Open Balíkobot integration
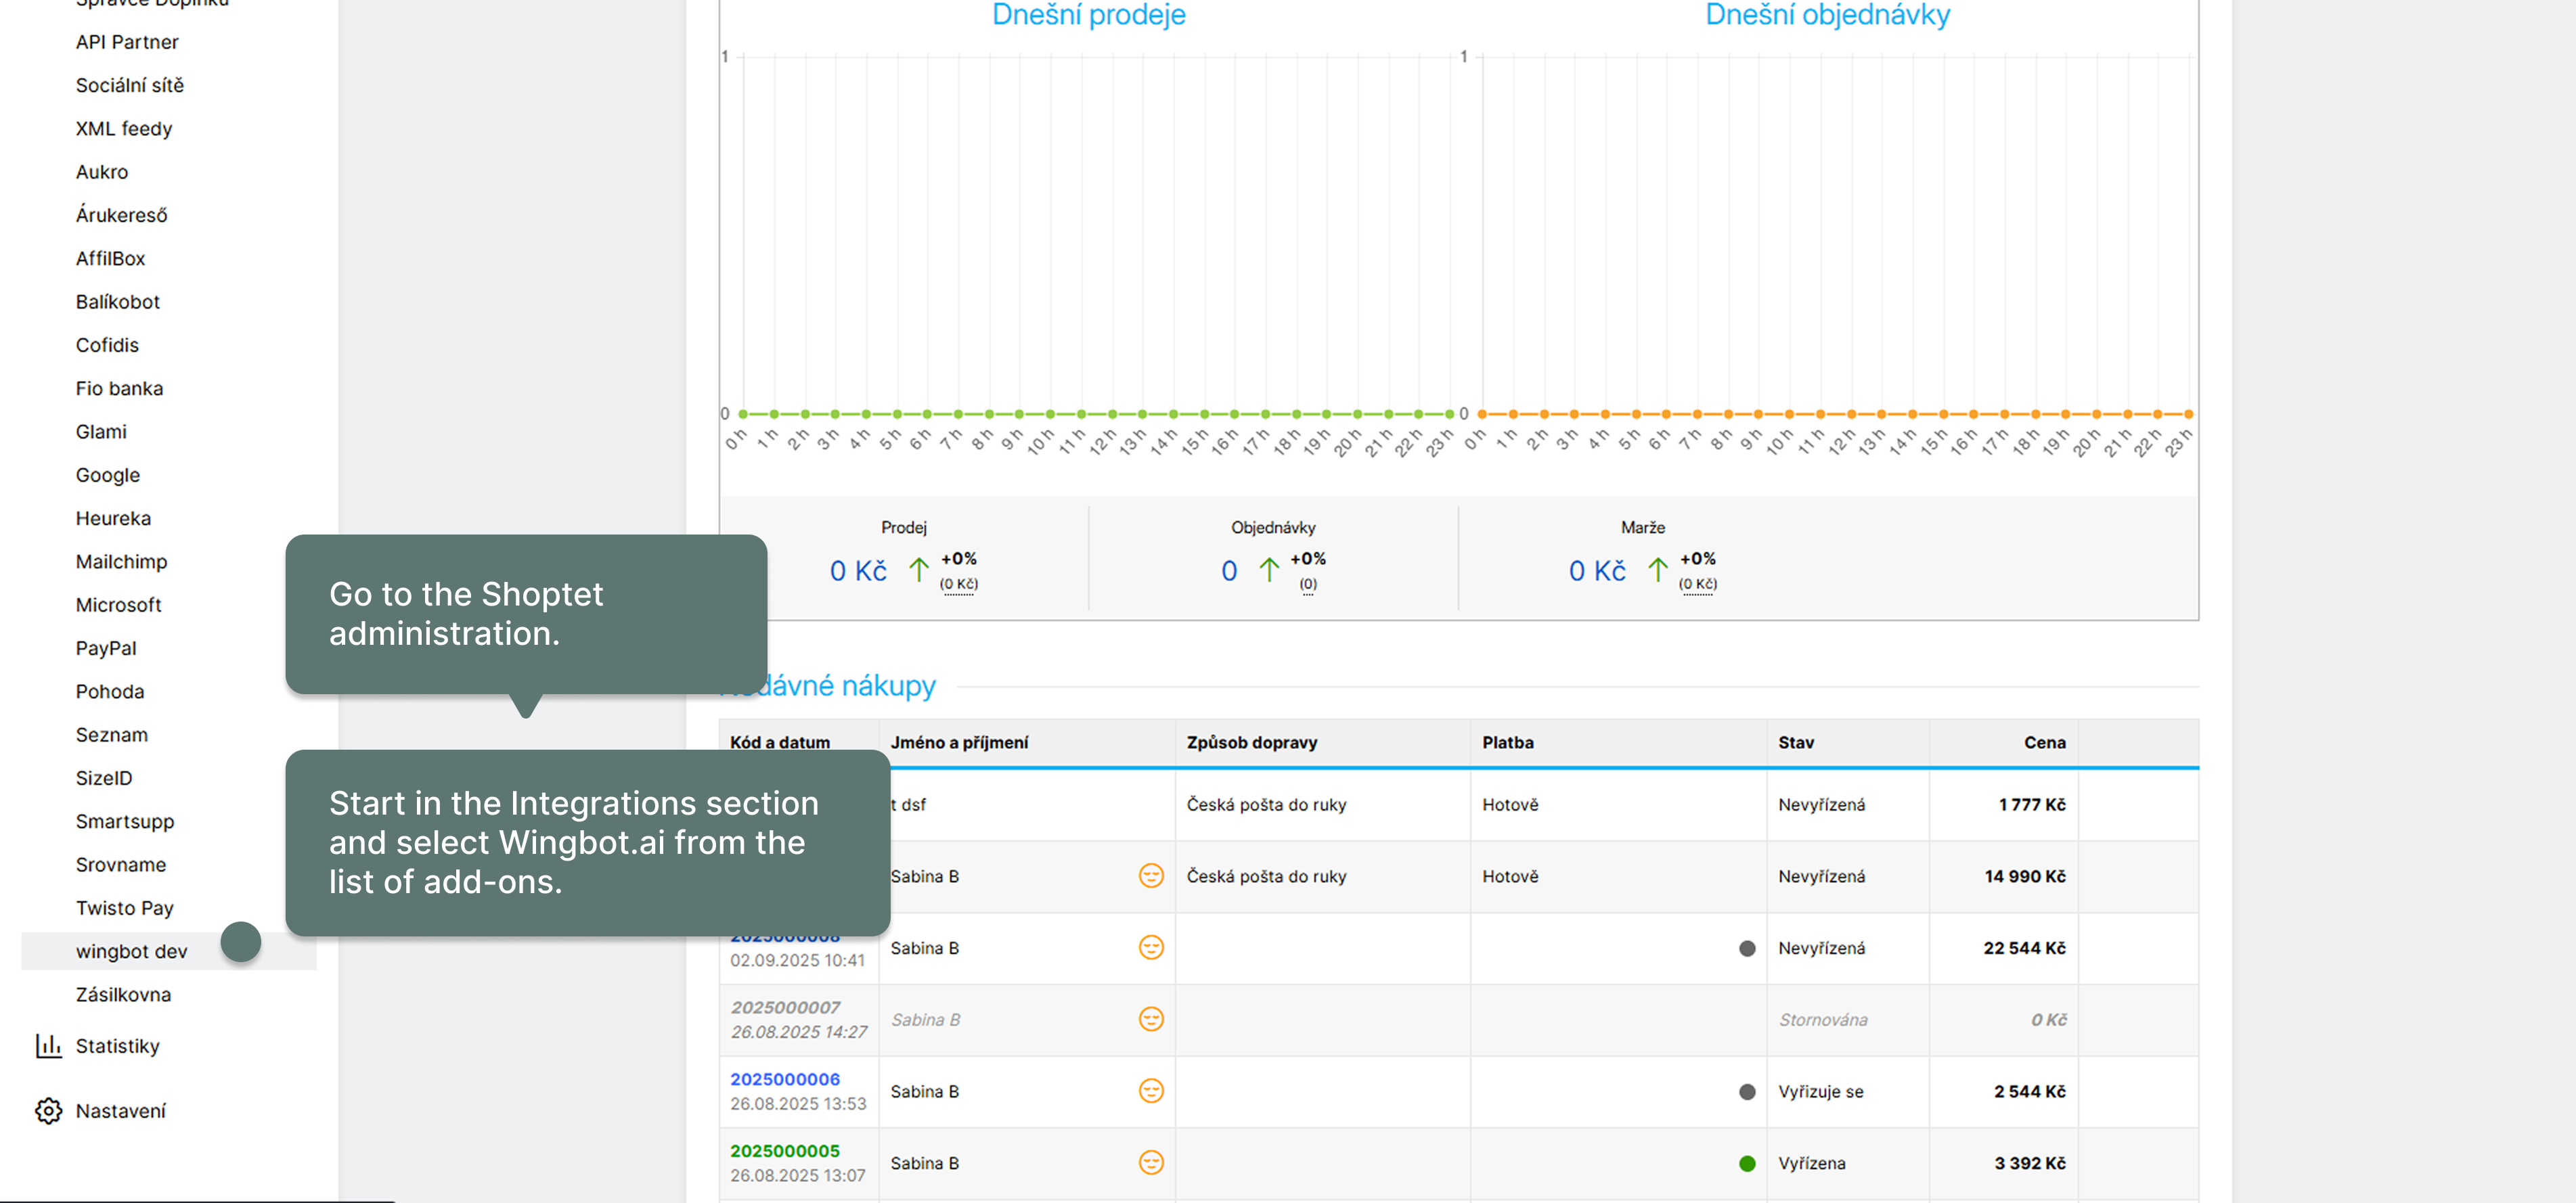Viewport: 2576px width, 1203px height. [x=118, y=302]
